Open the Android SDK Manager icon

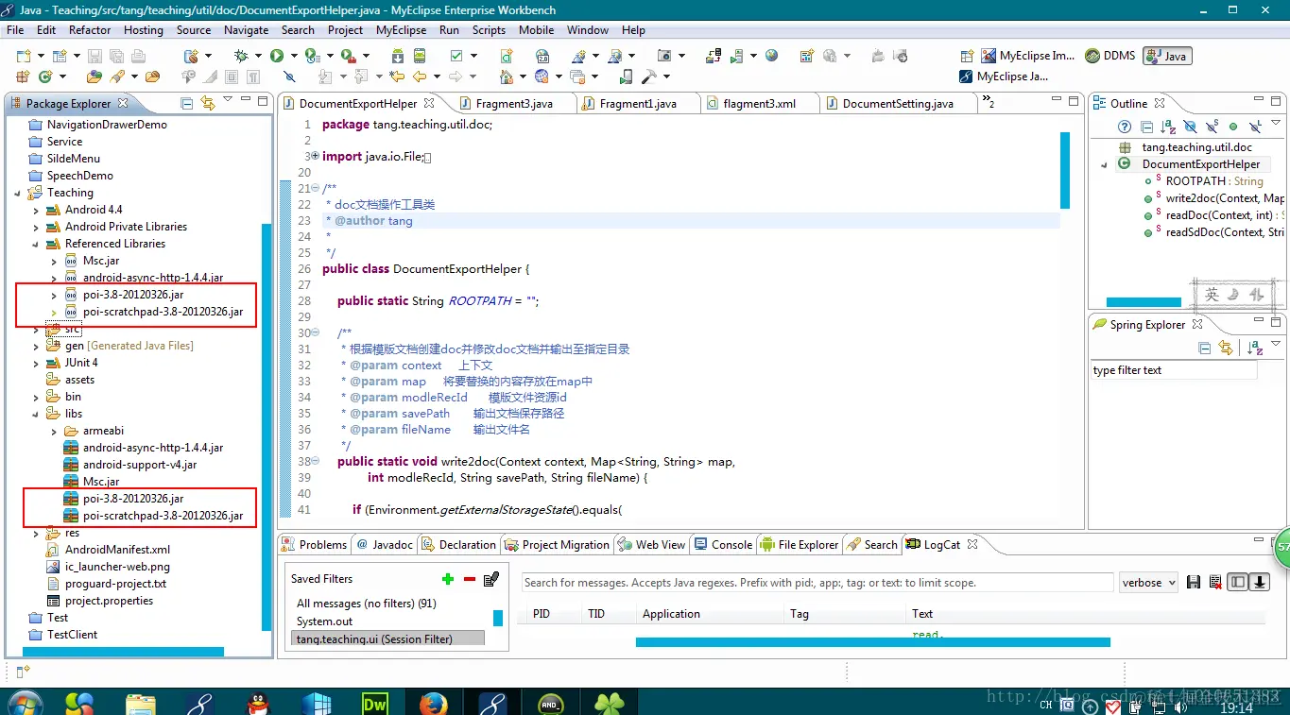coord(397,56)
